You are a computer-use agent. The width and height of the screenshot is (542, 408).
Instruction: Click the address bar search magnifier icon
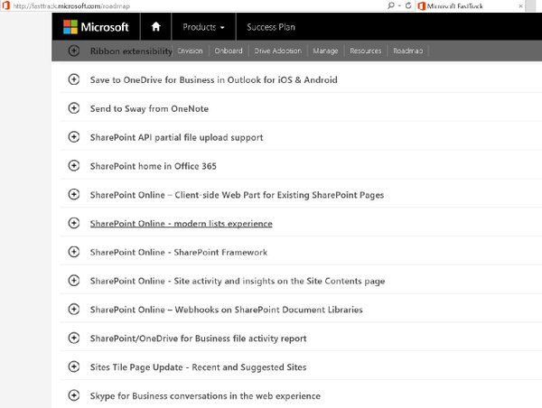tap(391, 5)
